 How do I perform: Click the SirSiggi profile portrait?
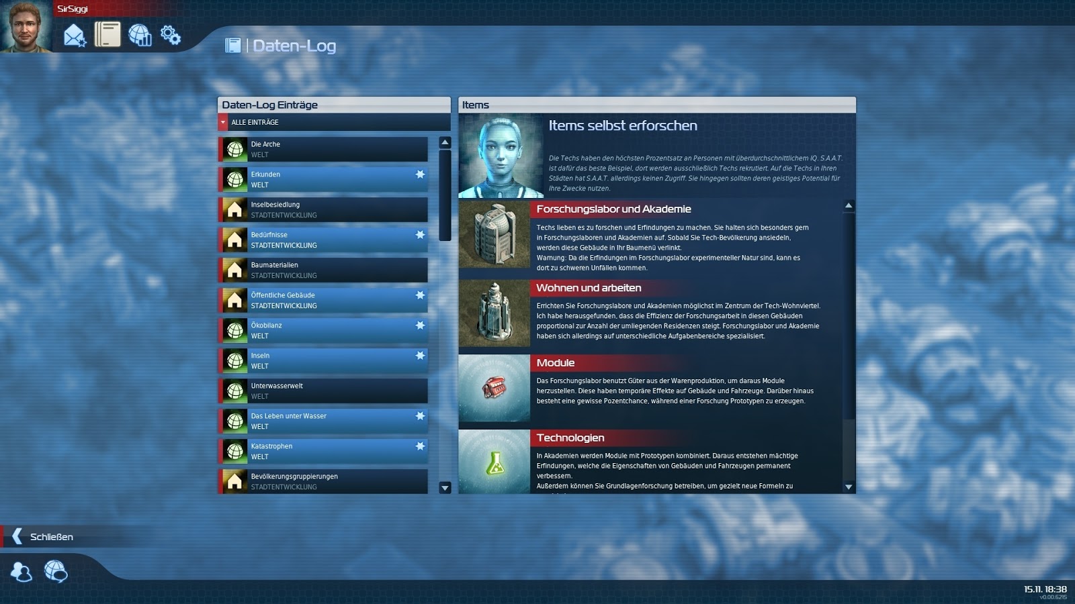(x=26, y=27)
